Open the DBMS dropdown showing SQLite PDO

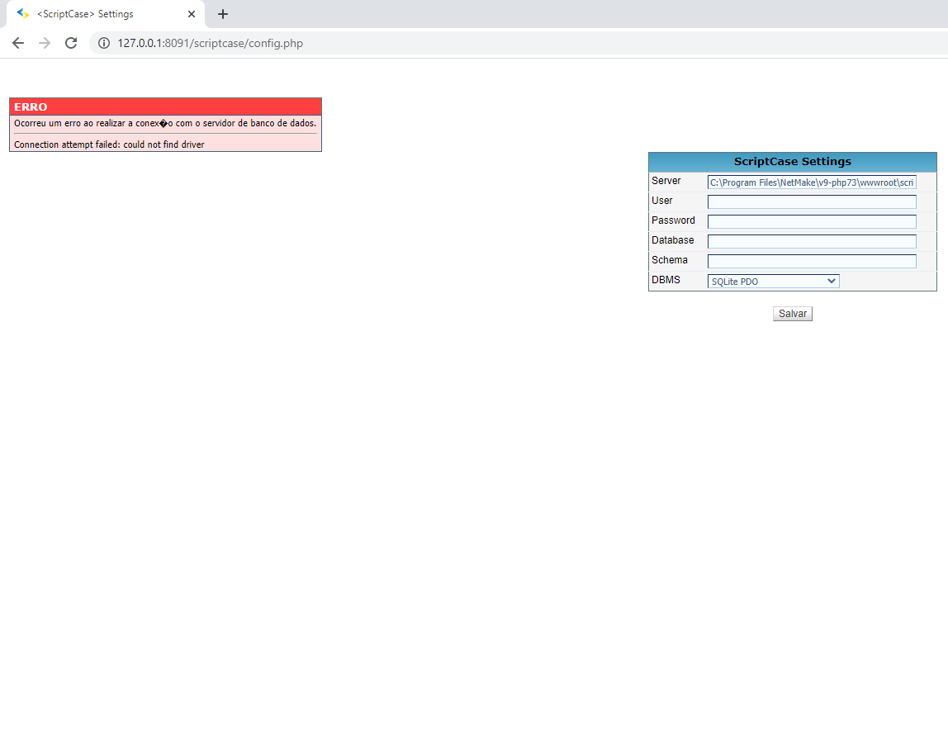coord(773,282)
